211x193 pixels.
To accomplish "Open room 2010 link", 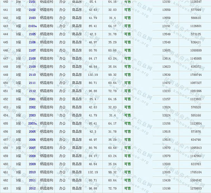I will (x=32, y=172).
